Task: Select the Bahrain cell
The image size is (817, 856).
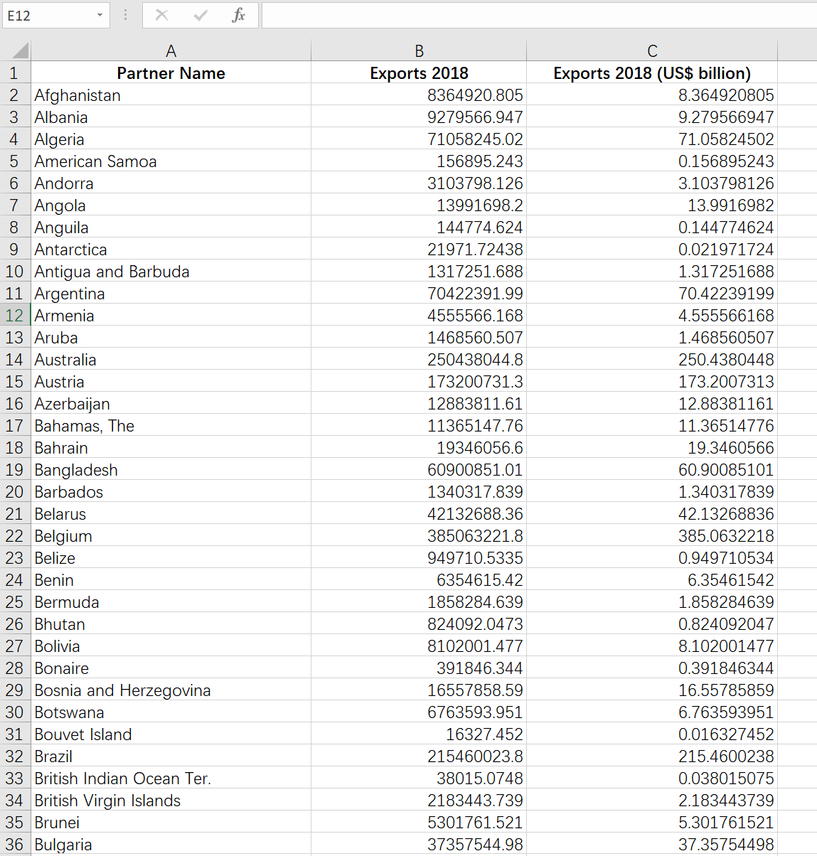Action: point(171,447)
